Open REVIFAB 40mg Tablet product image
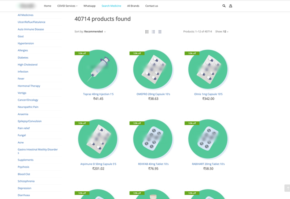Image resolution: width=290 pixels, height=199 pixels. [153, 139]
